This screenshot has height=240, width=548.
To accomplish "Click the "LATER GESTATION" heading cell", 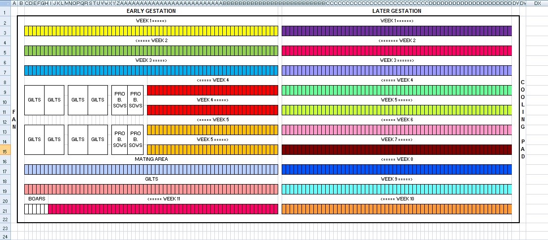I will tap(397, 11).
